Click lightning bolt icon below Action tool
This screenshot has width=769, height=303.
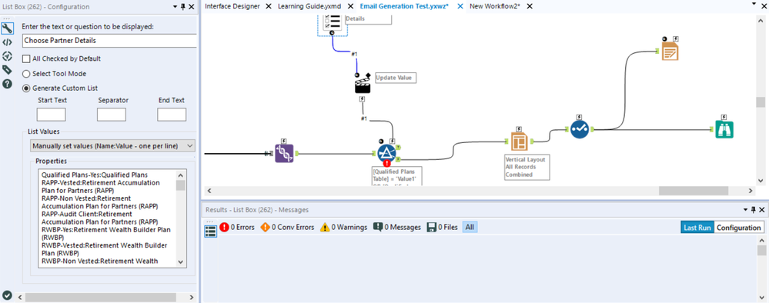[362, 99]
